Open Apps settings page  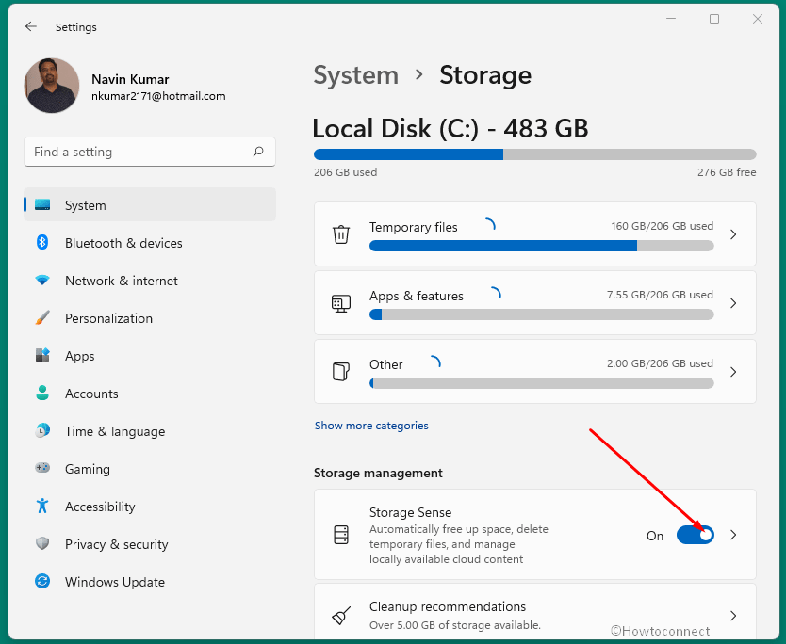pos(150,356)
